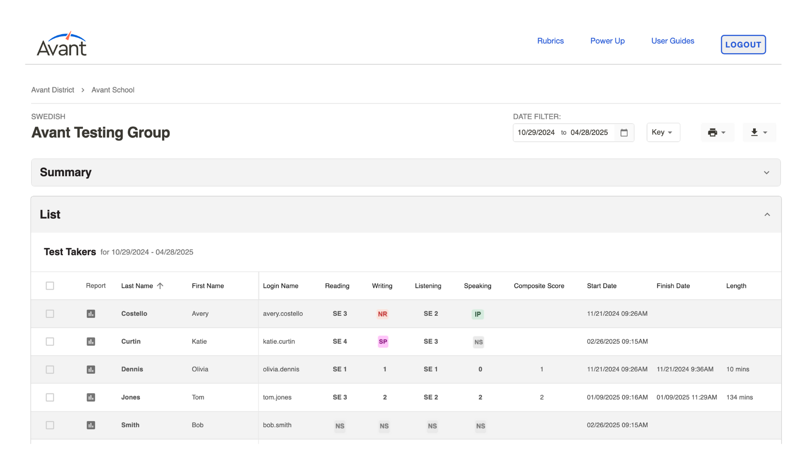Select login name avery.costello
Viewport: 811px width, 456px height.
coord(283,314)
